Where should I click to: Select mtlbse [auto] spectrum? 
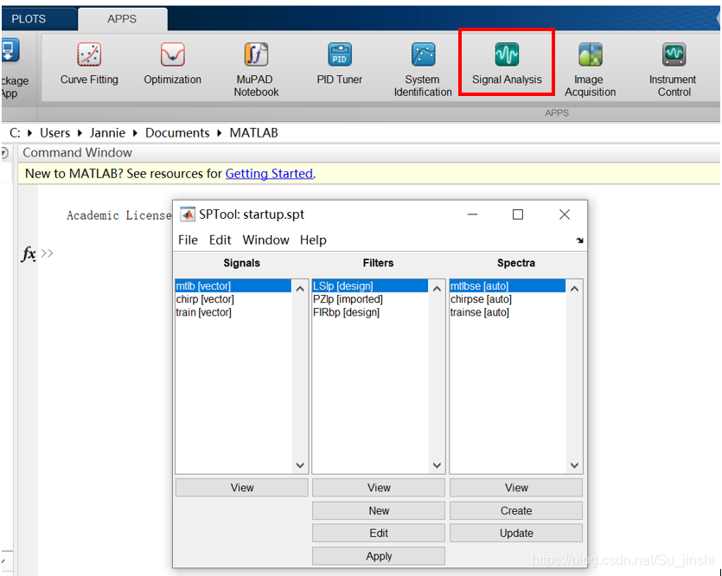pyautogui.click(x=508, y=286)
